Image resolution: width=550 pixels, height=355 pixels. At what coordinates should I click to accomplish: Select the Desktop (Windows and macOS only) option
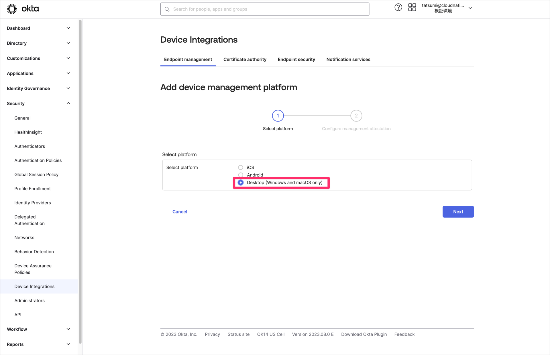(240, 183)
